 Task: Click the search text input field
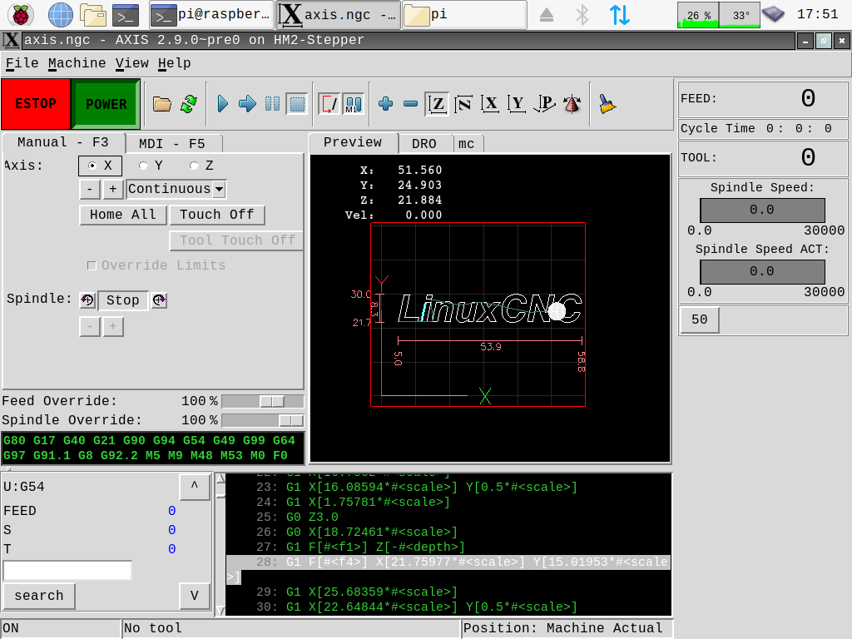[67, 571]
